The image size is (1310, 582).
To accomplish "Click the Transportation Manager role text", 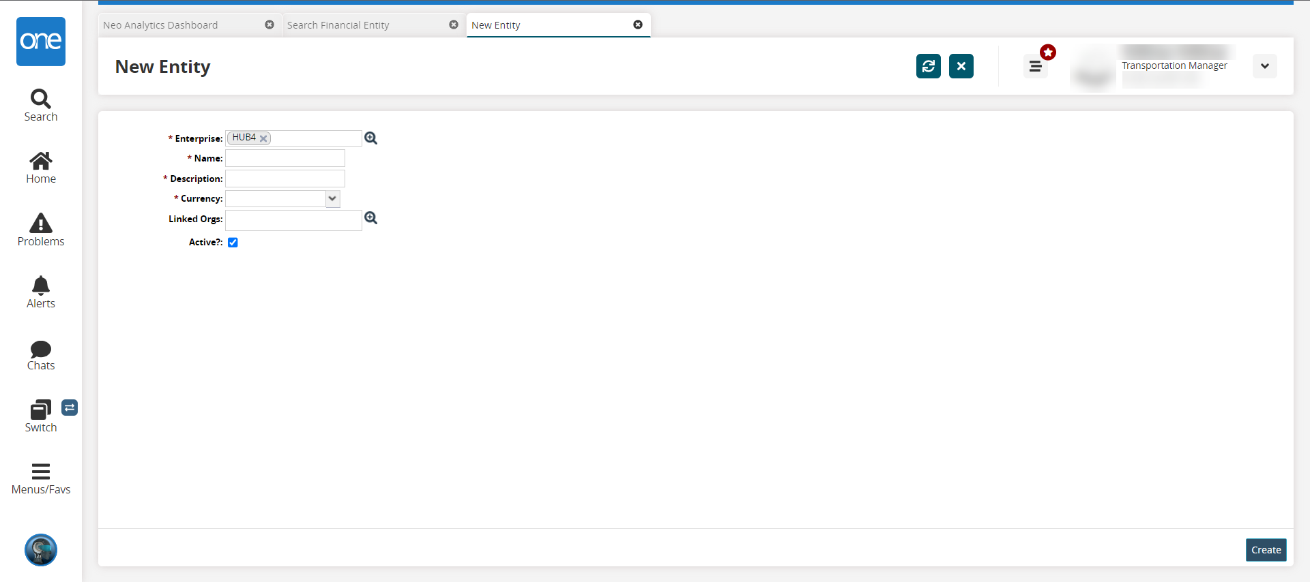I will (1174, 65).
